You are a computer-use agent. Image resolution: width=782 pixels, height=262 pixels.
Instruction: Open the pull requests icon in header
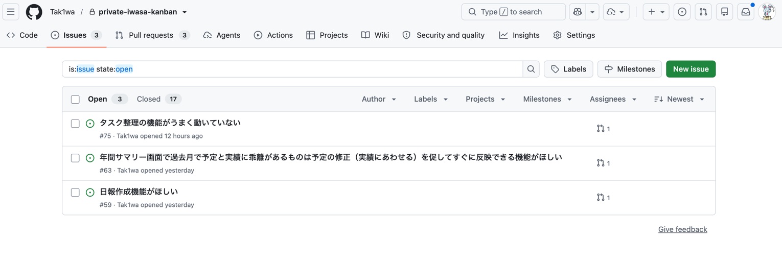click(x=703, y=12)
